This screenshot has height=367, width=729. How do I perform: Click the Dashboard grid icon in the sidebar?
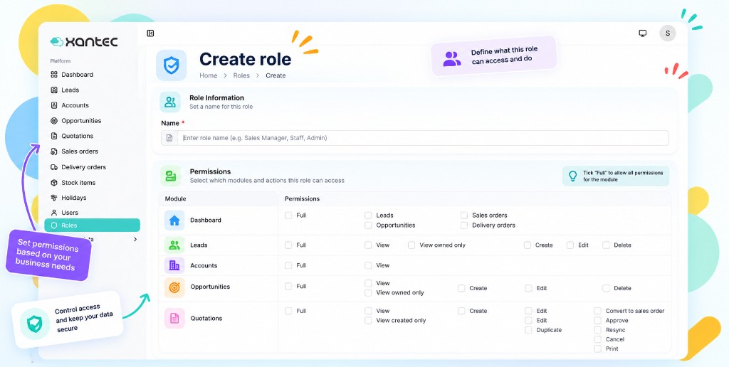click(x=54, y=75)
